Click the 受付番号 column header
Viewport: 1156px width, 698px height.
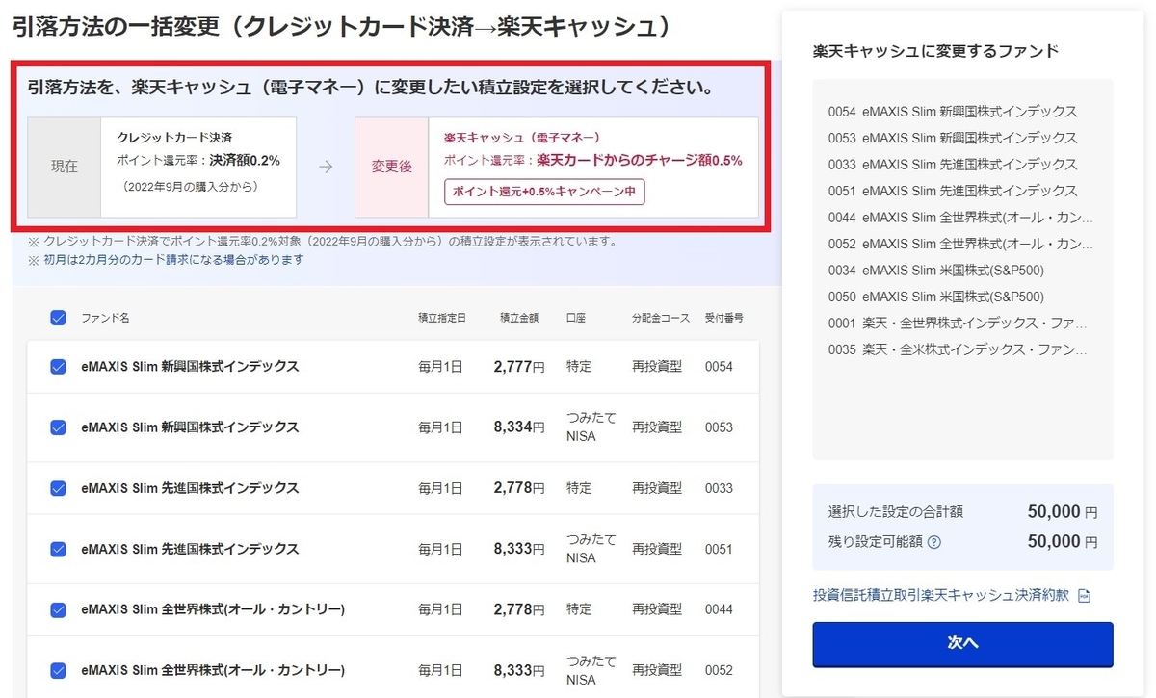724,318
